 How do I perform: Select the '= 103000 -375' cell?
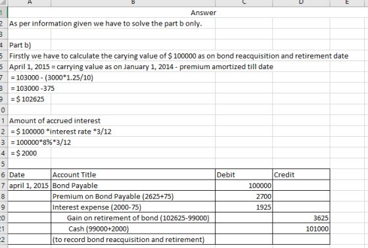tap(33, 88)
